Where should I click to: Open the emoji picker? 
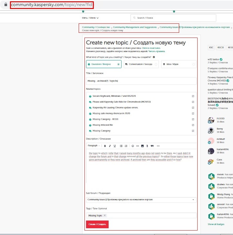133,146
